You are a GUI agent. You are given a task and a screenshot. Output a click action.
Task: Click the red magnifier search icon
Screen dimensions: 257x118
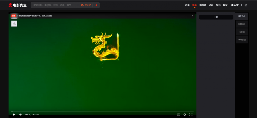point(96,5)
